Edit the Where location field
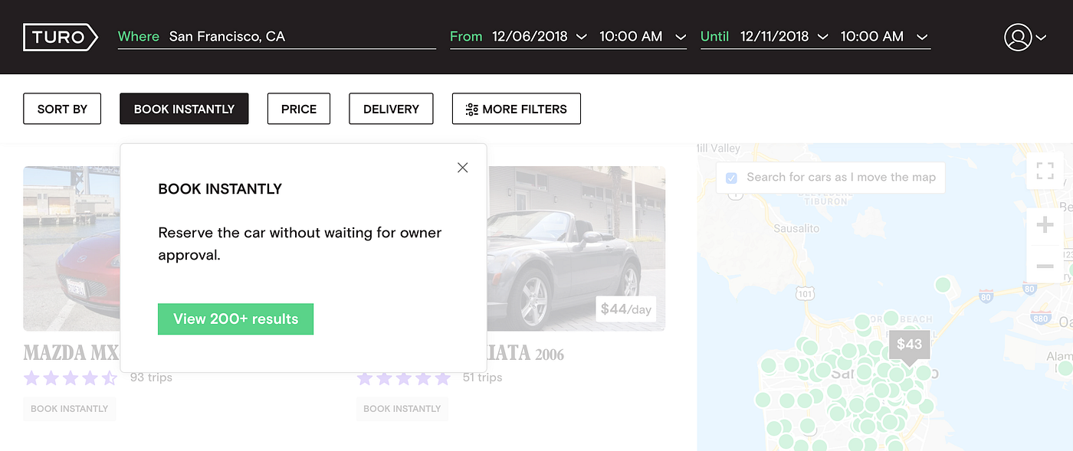The width and height of the screenshot is (1073, 451). point(277,37)
